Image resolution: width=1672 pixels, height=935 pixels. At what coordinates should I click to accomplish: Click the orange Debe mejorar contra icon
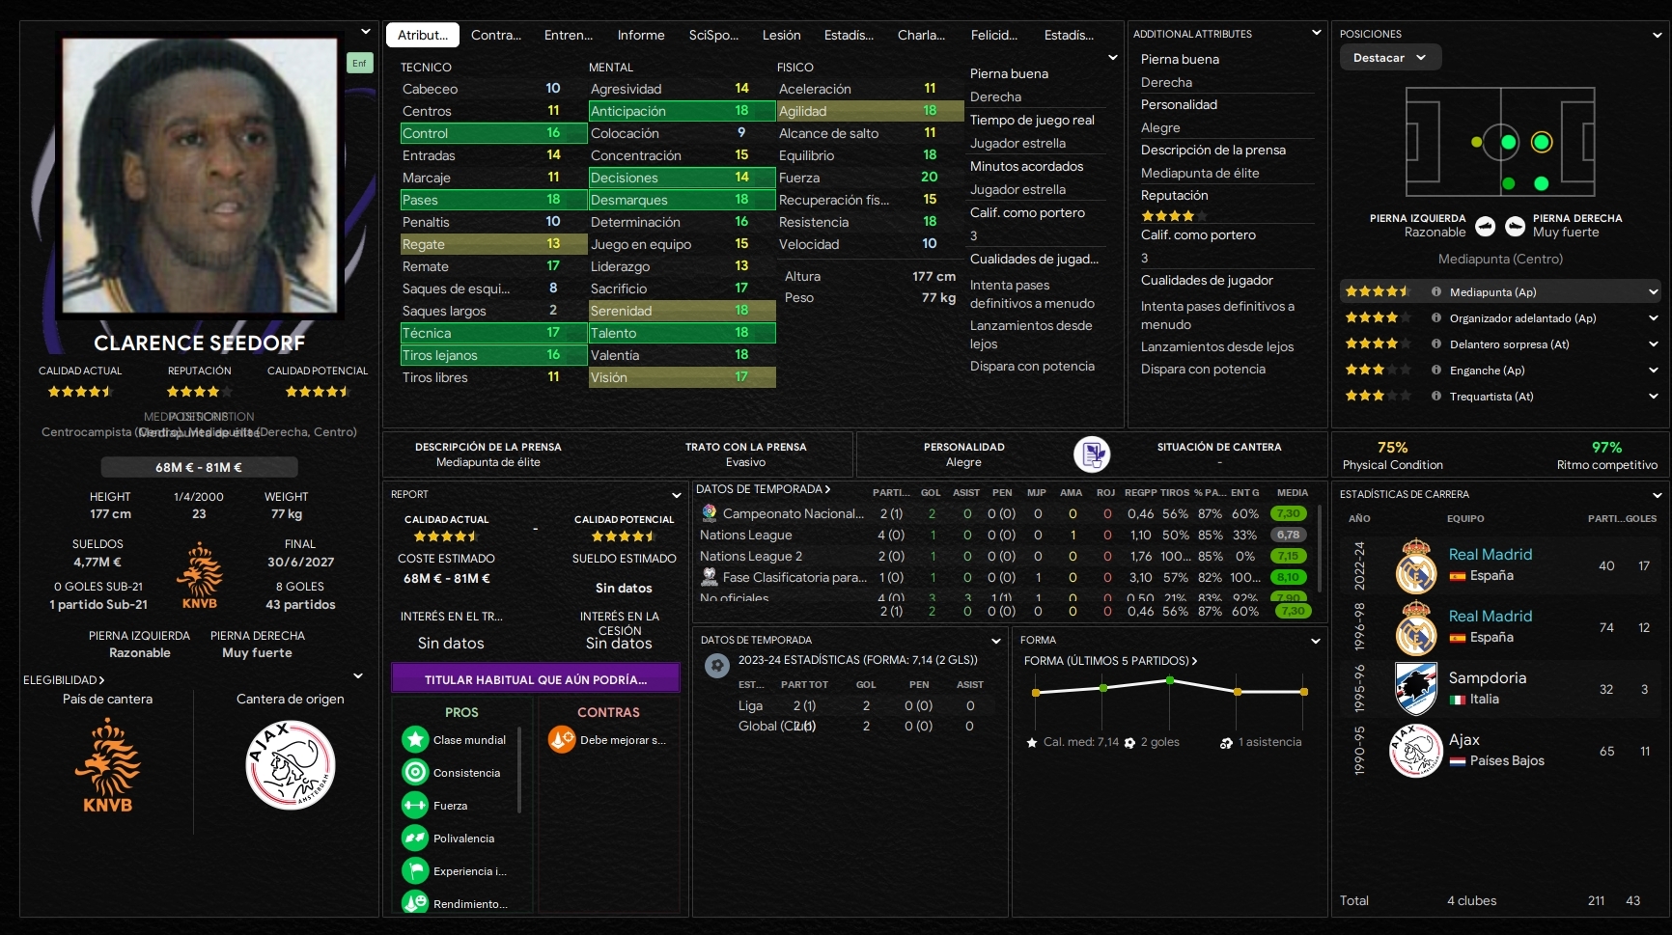tap(562, 740)
